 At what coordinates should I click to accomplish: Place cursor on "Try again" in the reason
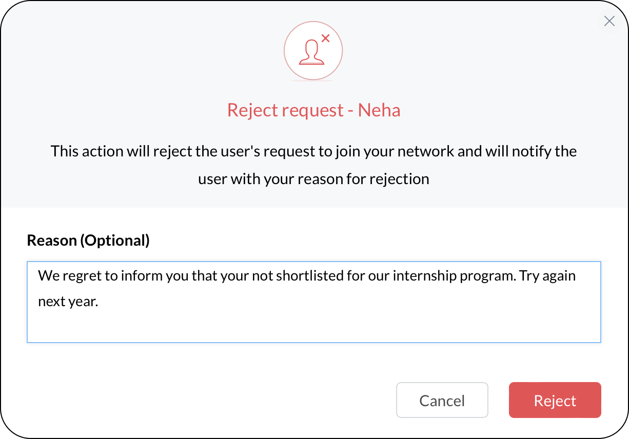(547, 276)
